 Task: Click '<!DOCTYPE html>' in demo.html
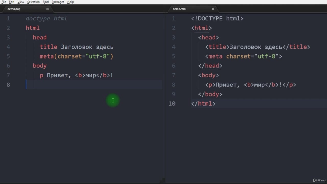(217, 19)
